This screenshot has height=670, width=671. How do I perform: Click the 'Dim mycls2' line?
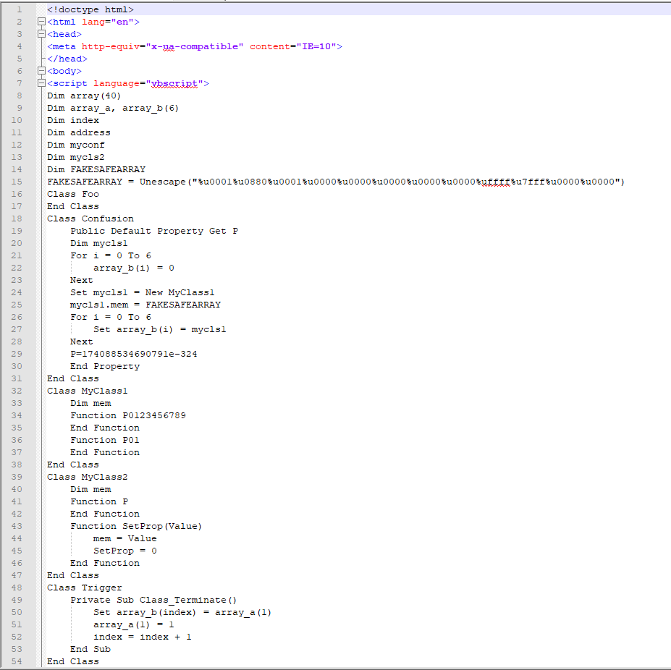76,157
